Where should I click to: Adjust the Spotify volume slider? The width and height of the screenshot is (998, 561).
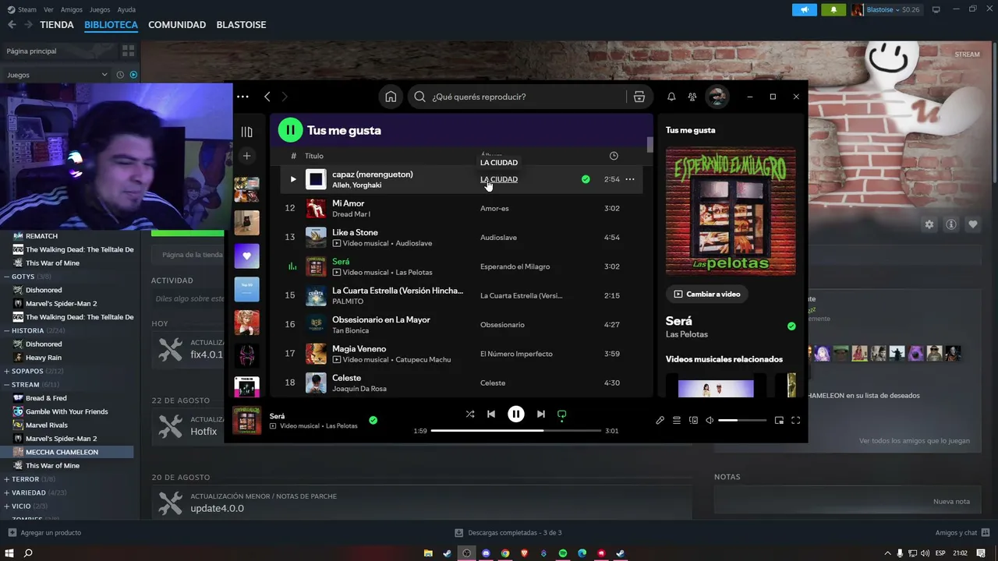[742, 420]
